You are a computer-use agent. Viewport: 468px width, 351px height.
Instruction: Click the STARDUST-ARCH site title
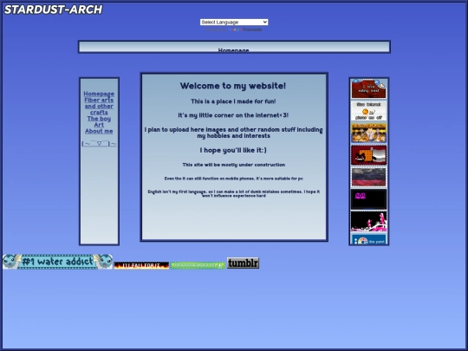[x=53, y=10]
